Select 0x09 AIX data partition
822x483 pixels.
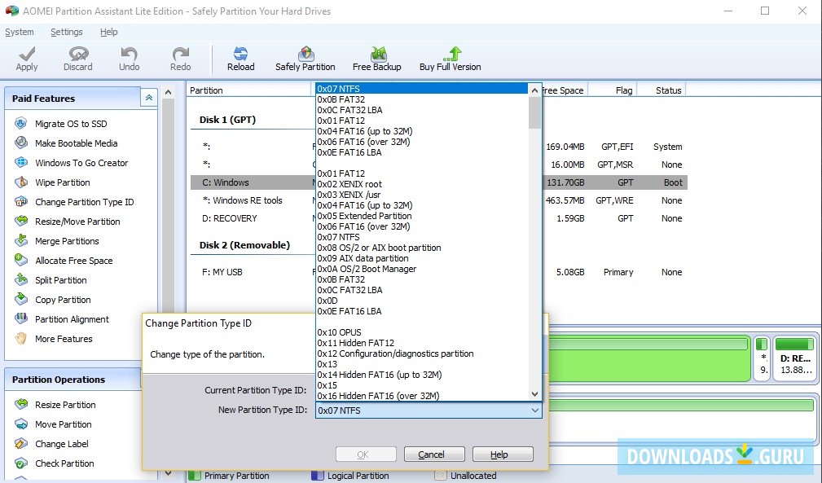click(x=422, y=258)
